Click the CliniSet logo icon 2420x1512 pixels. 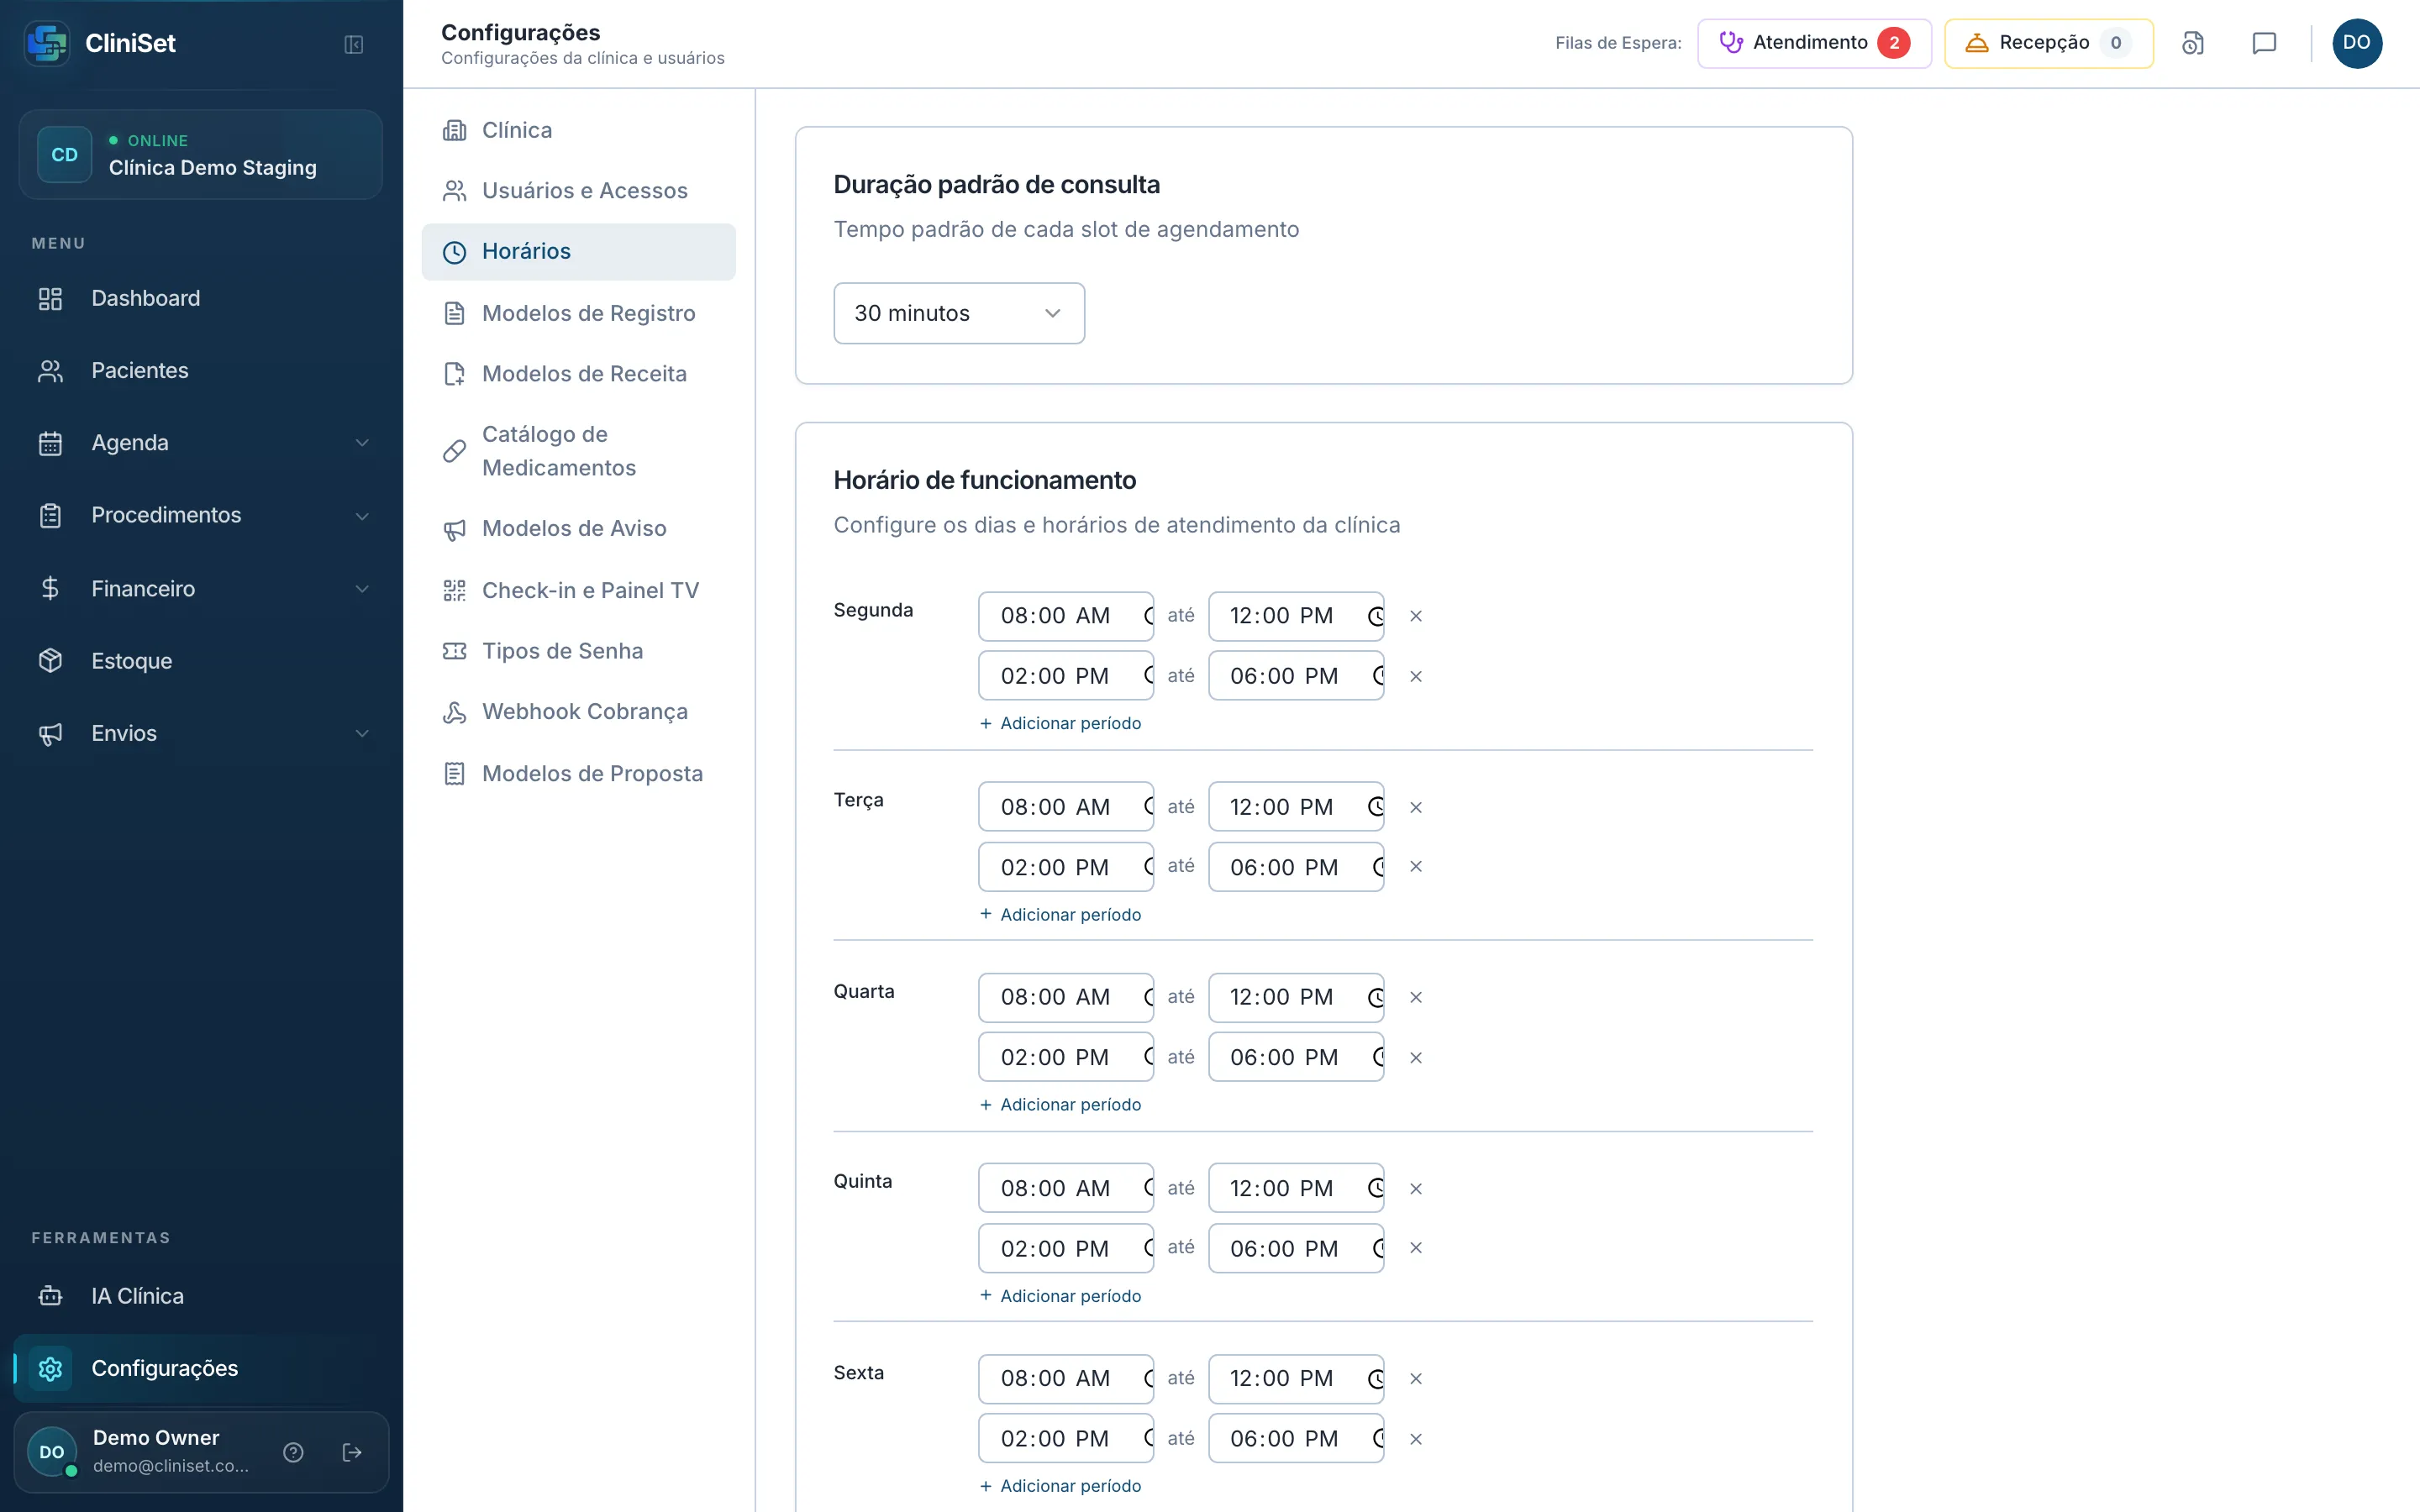pos(47,43)
